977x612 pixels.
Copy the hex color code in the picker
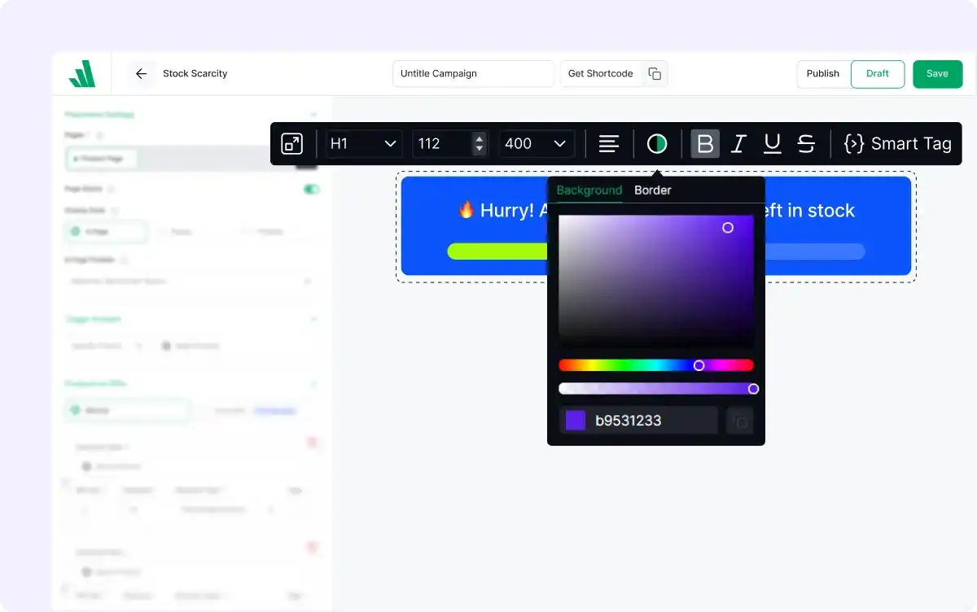tap(739, 420)
